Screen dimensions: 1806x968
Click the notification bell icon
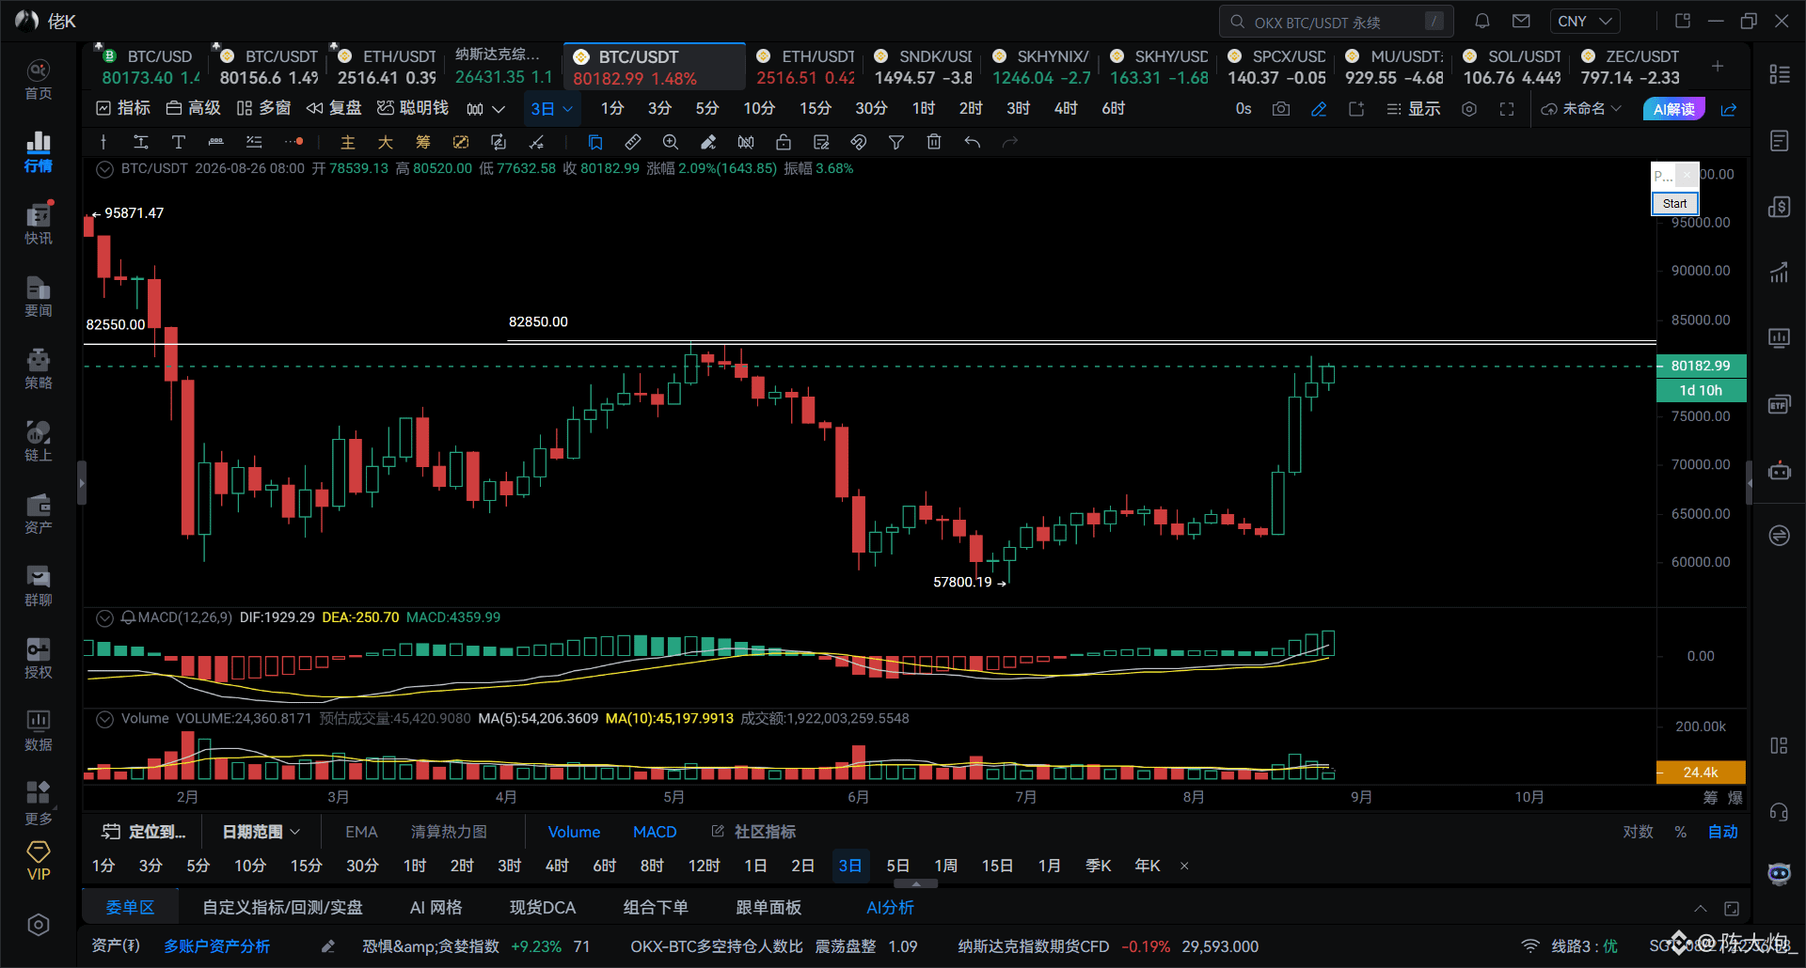point(1482,21)
